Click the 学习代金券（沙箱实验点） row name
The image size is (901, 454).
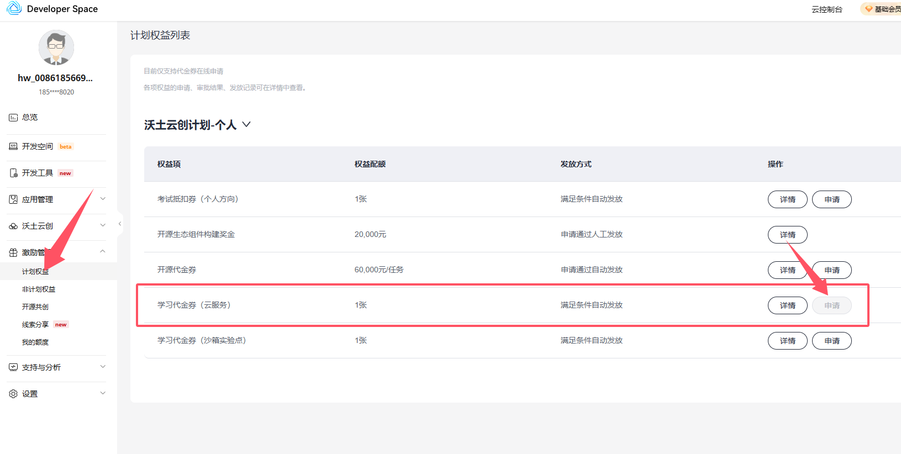pos(202,340)
